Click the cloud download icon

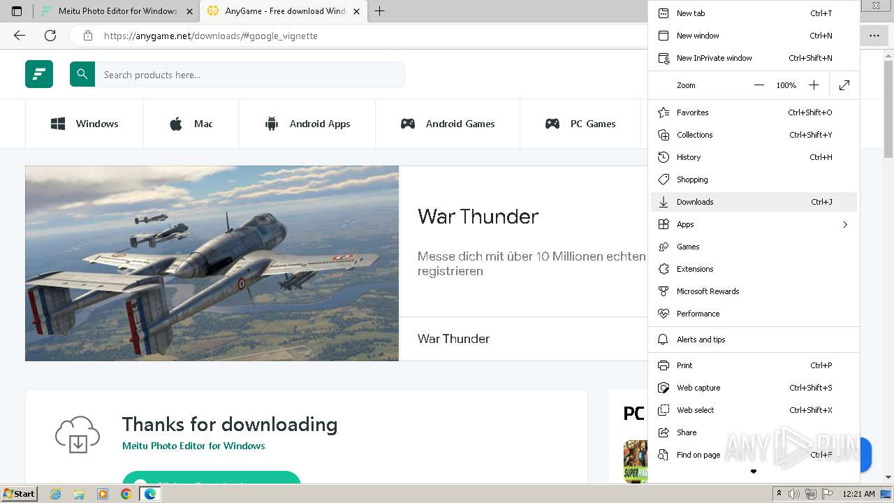point(78,434)
